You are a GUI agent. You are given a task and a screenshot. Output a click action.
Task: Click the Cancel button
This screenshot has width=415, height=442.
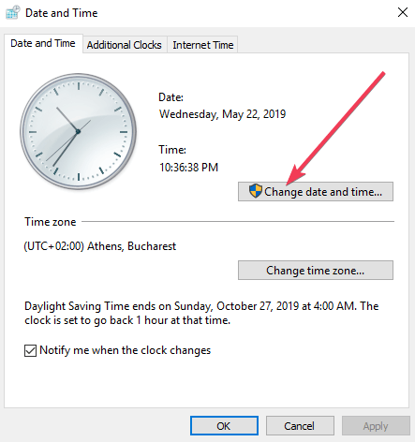click(300, 426)
